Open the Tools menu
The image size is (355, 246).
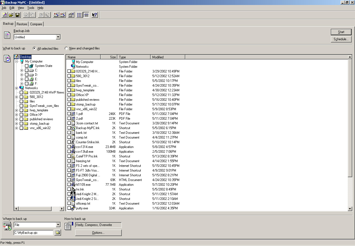pyautogui.click(x=31, y=8)
